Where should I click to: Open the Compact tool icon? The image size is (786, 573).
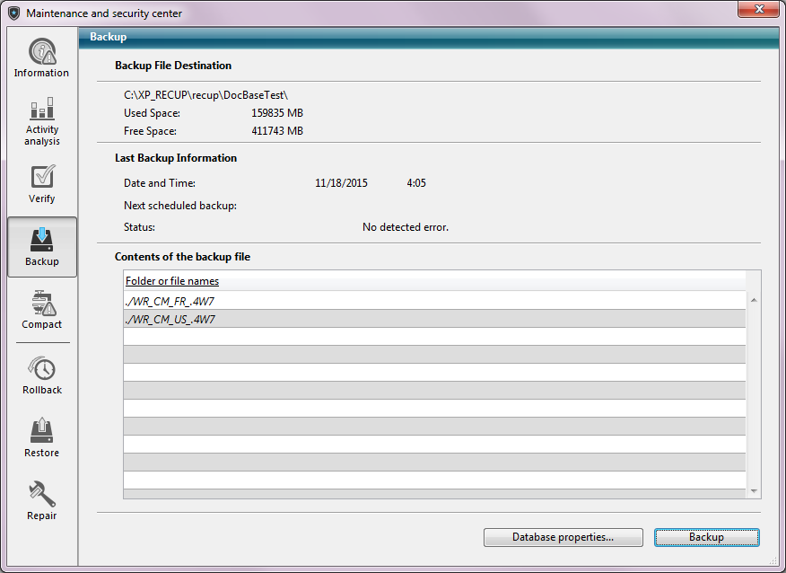(41, 303)
